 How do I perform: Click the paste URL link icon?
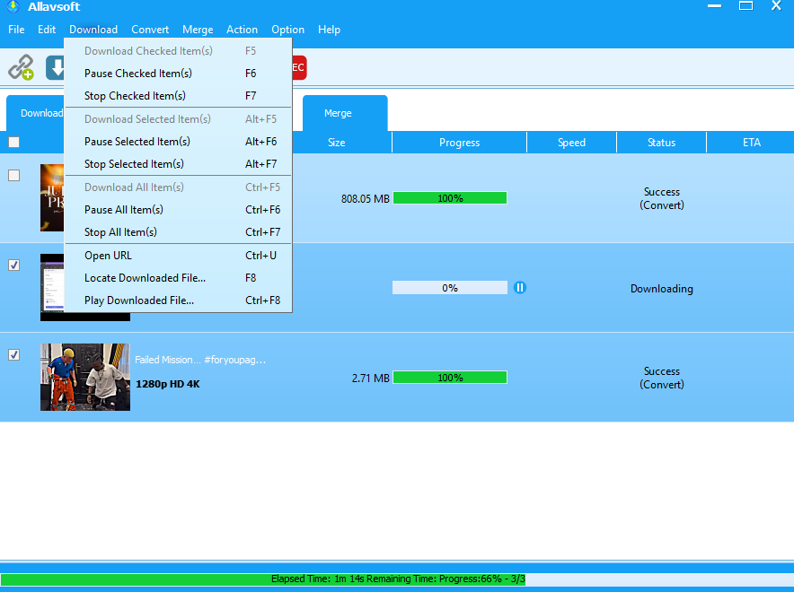21,67
